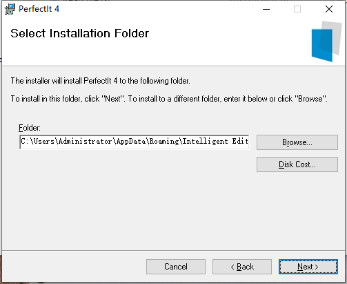Click the blue PerfectIt logo graphic
The image size is (347, 284).
pyautogui.click(x=326, y=41)
